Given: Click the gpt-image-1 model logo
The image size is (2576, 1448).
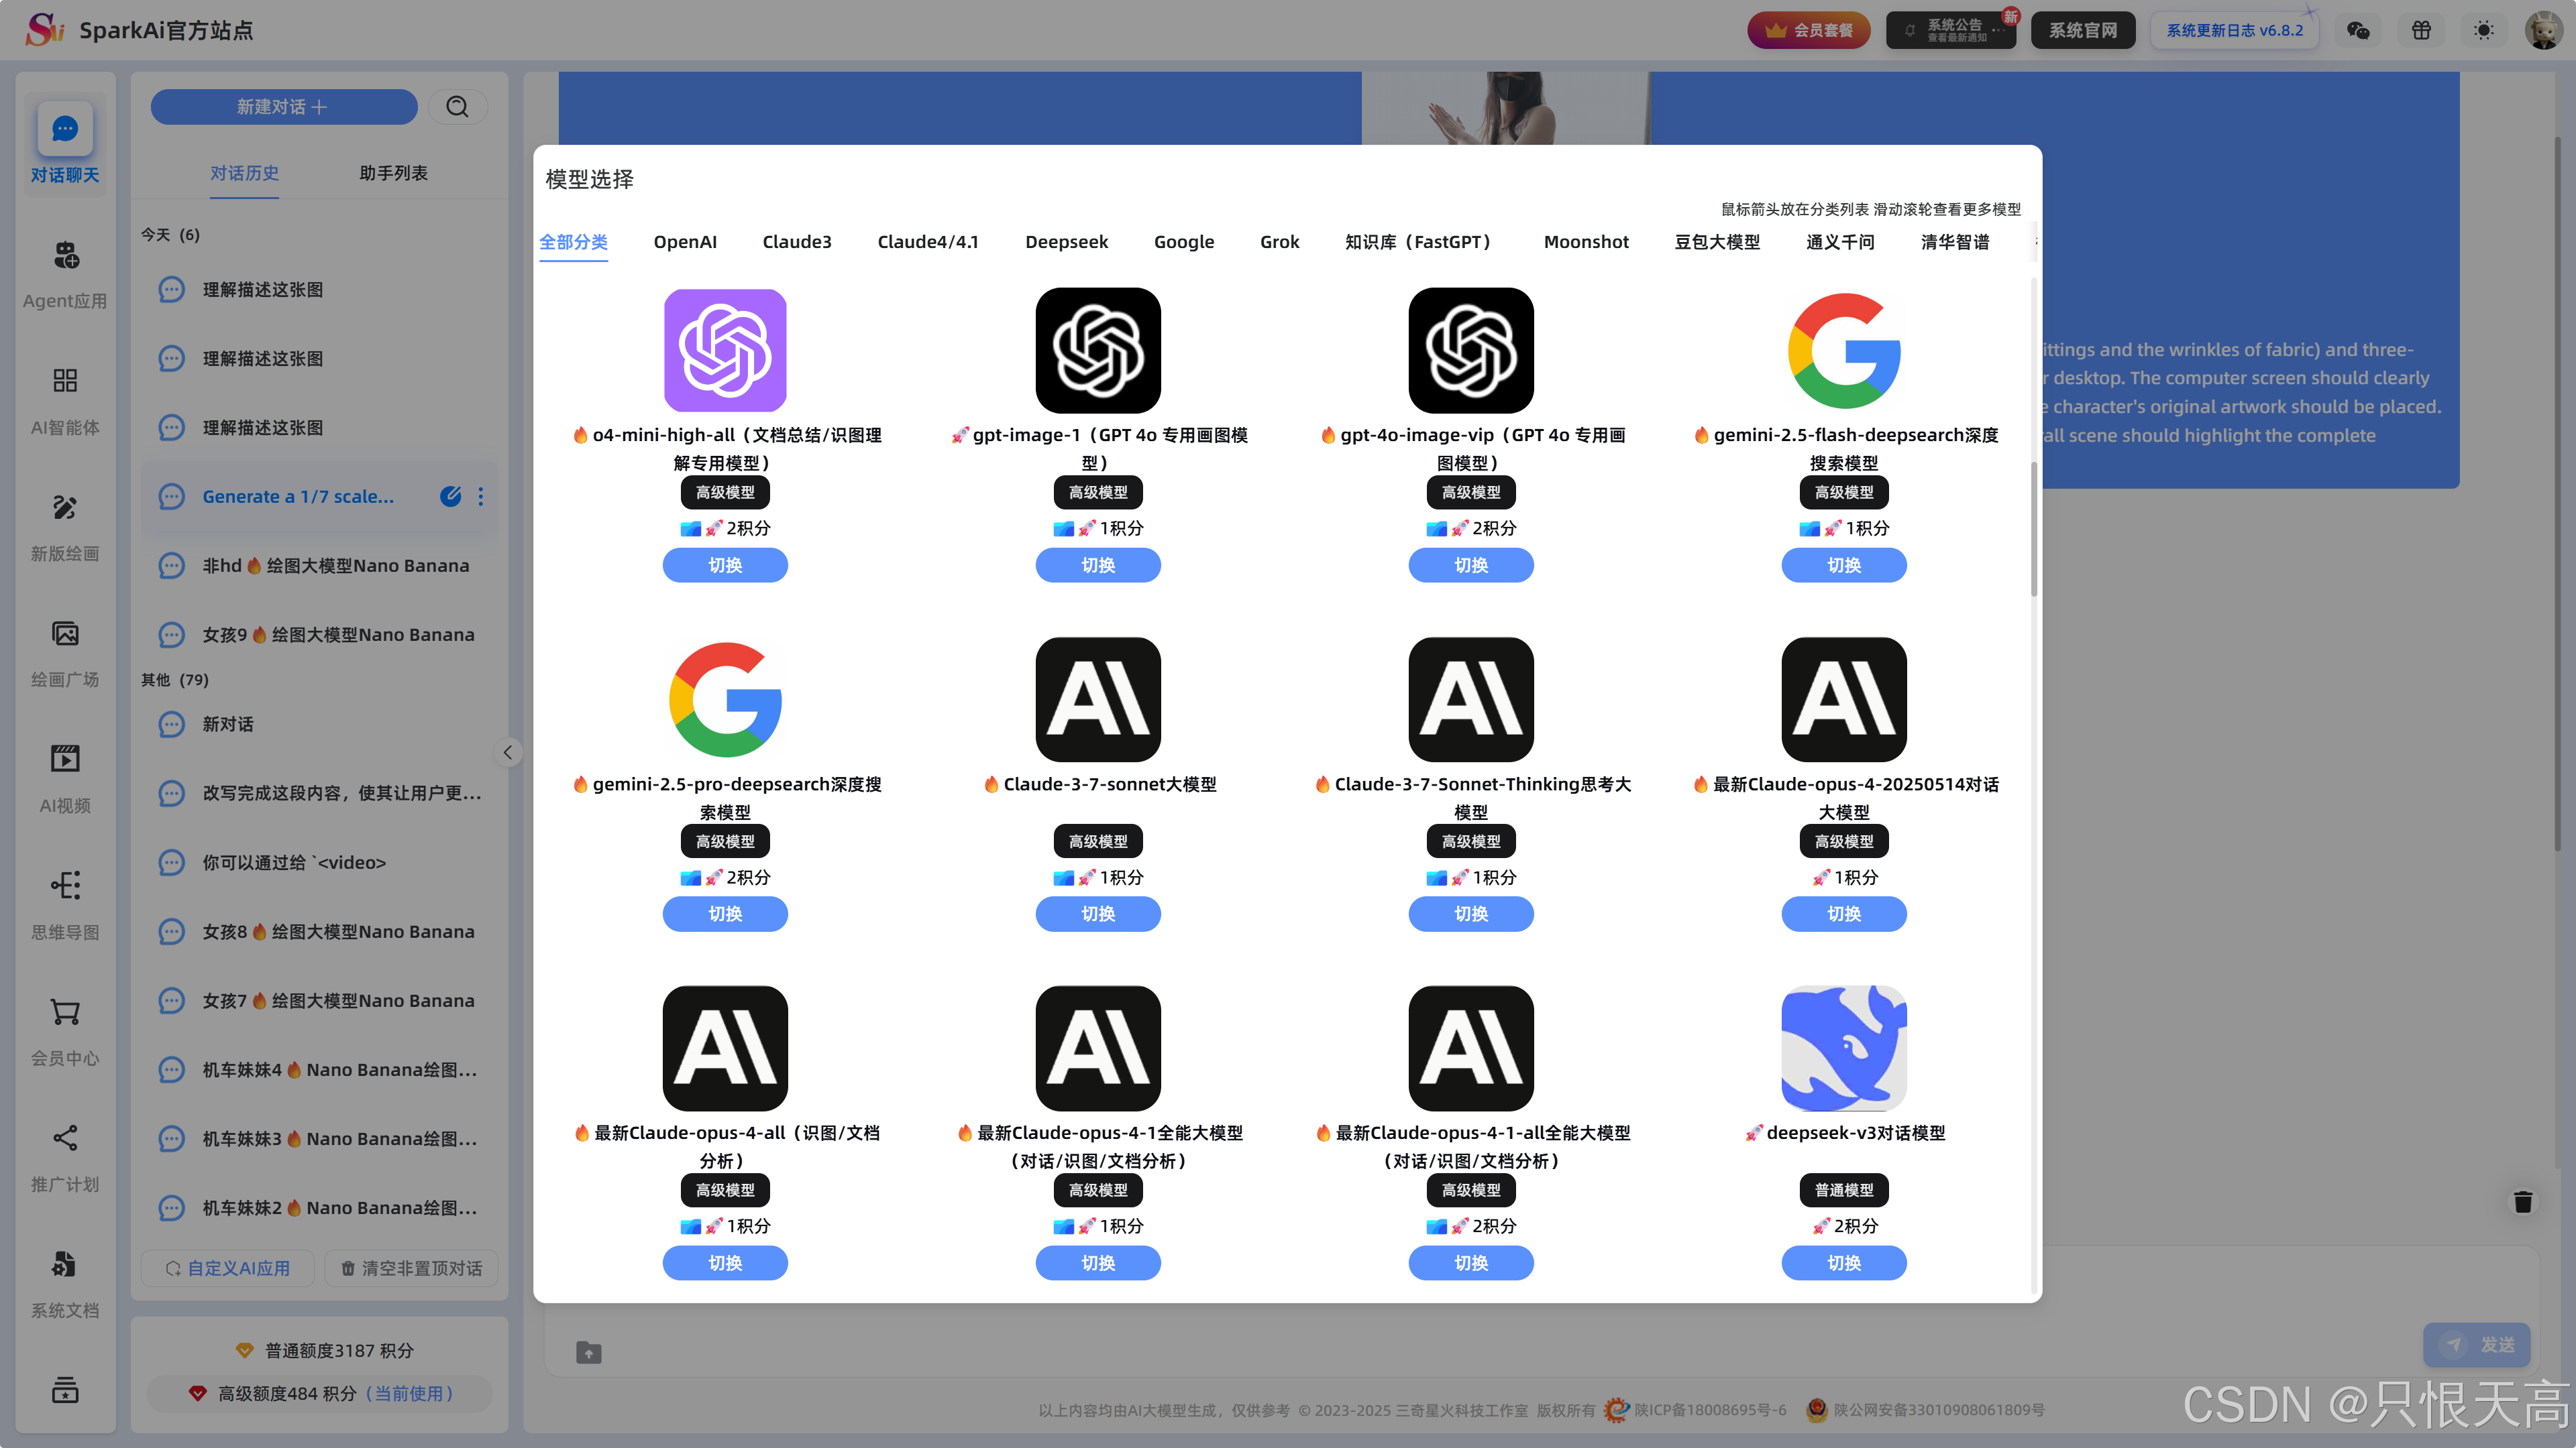Looking at the screenshot, I should pyautogui.click(x=1098, y=351).
